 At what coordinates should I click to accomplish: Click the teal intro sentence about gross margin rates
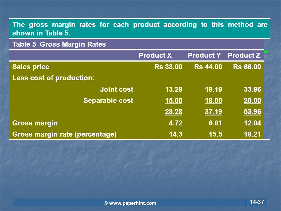140,29
